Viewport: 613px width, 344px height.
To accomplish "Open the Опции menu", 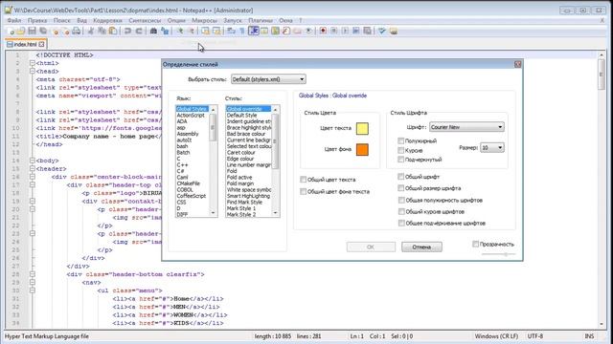I will pyautogui.click(x=176, y=20).
